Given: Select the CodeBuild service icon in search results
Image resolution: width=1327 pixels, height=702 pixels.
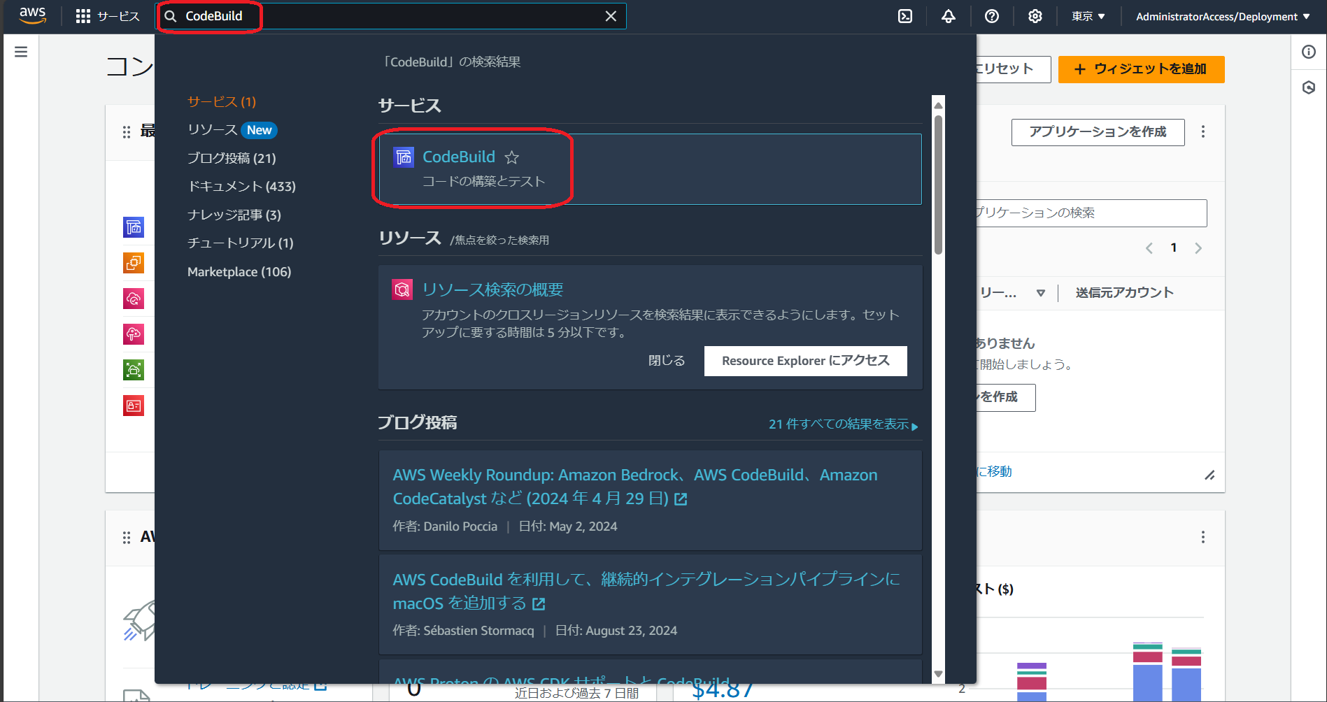Looking at the screenshot, I should [403, 157].
